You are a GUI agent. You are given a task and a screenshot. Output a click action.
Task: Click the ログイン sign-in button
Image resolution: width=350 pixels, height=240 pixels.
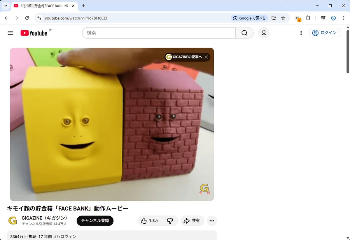coord(325,33)
